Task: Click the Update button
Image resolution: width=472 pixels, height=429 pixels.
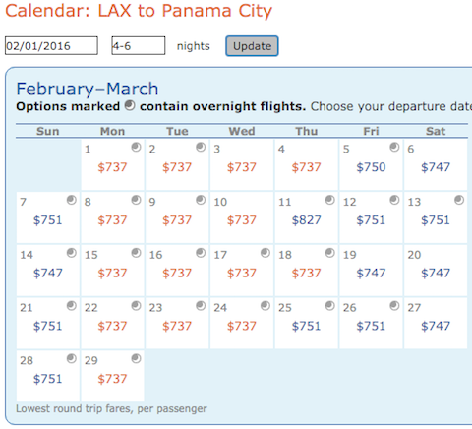Action: [x=252, y=46]
